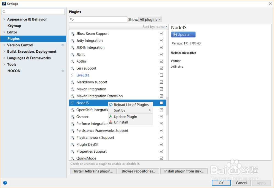
Task: Click the help question mark icon
Action: pos(5,183)
